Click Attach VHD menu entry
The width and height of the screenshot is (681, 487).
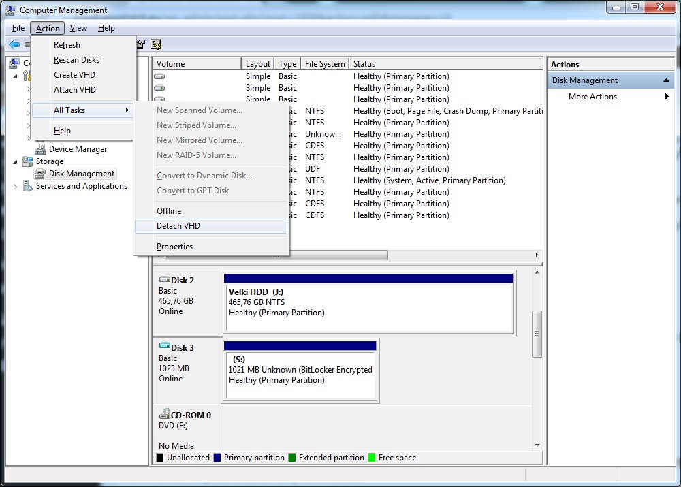pos(75,90)
